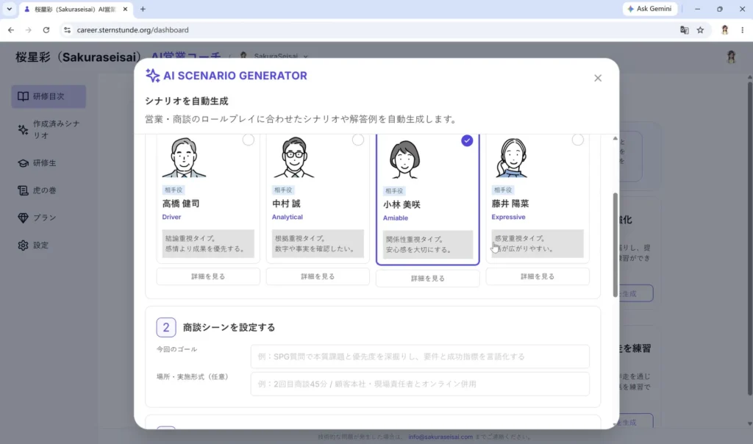This screenshot has width=753, height=444.
Task: Click the gear icon for 設定
Action: [23, 246]
